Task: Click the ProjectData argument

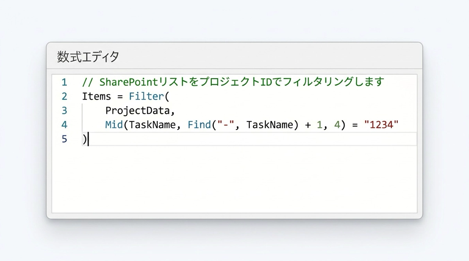Action: coord(138,111)
